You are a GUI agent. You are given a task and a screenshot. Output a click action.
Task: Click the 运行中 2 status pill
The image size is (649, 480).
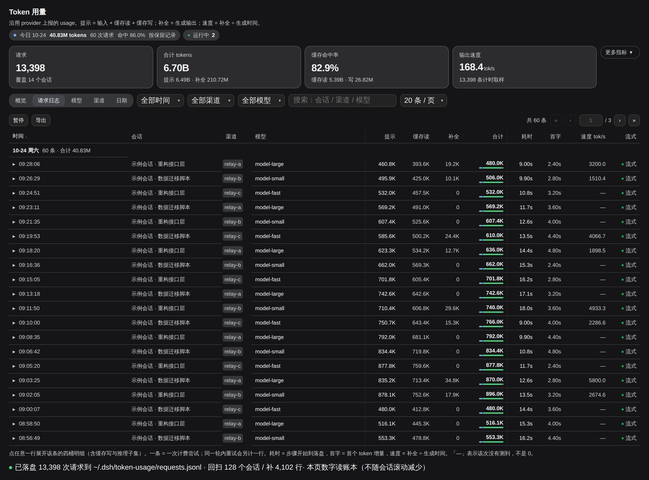click(201, 35)
